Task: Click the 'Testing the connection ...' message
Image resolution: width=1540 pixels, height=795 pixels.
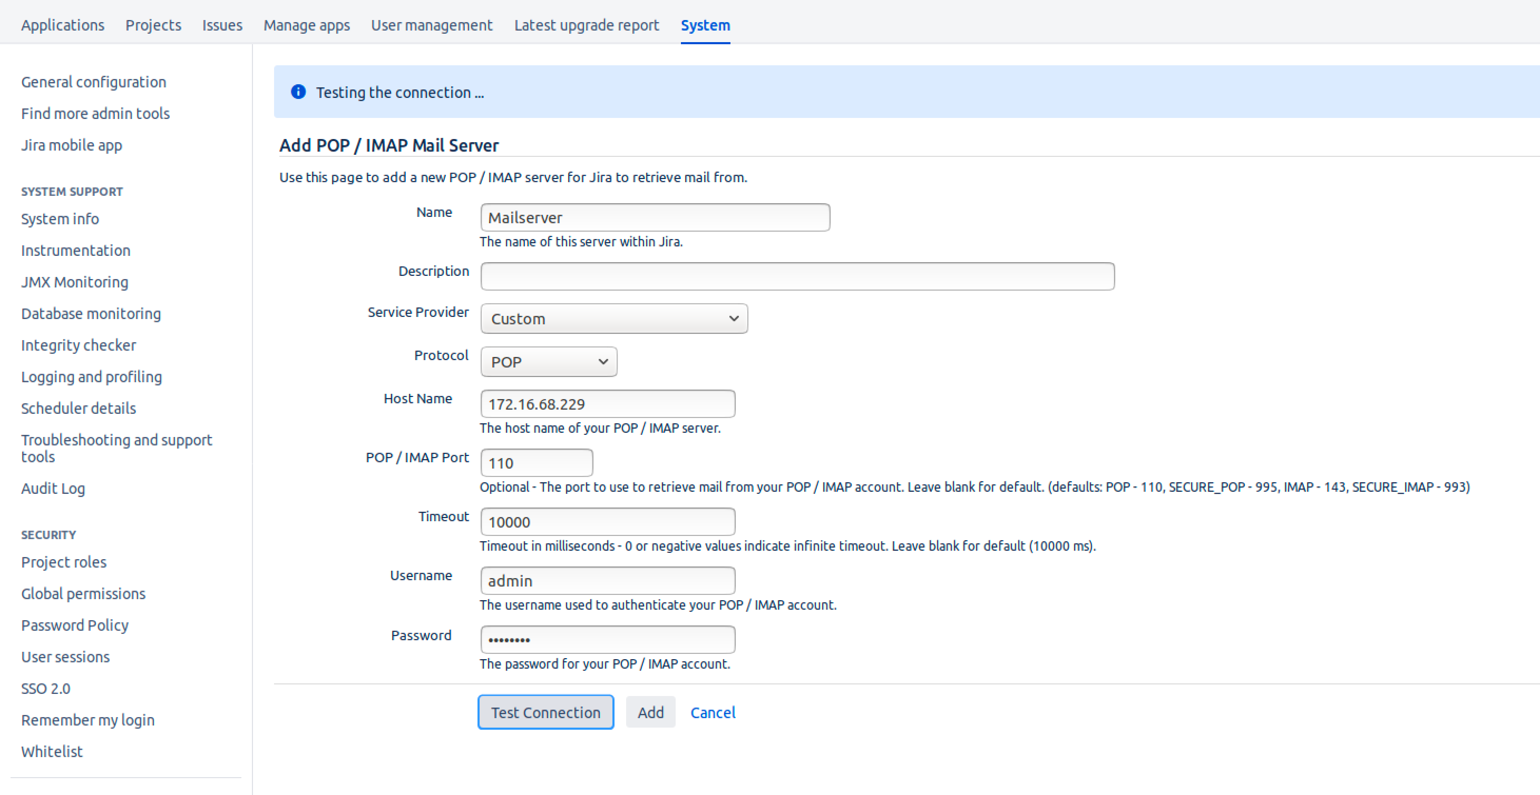Action: [x=400, y=93]
